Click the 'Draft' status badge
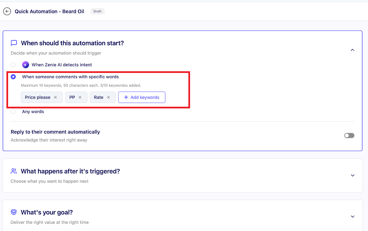 coord(97,11)
